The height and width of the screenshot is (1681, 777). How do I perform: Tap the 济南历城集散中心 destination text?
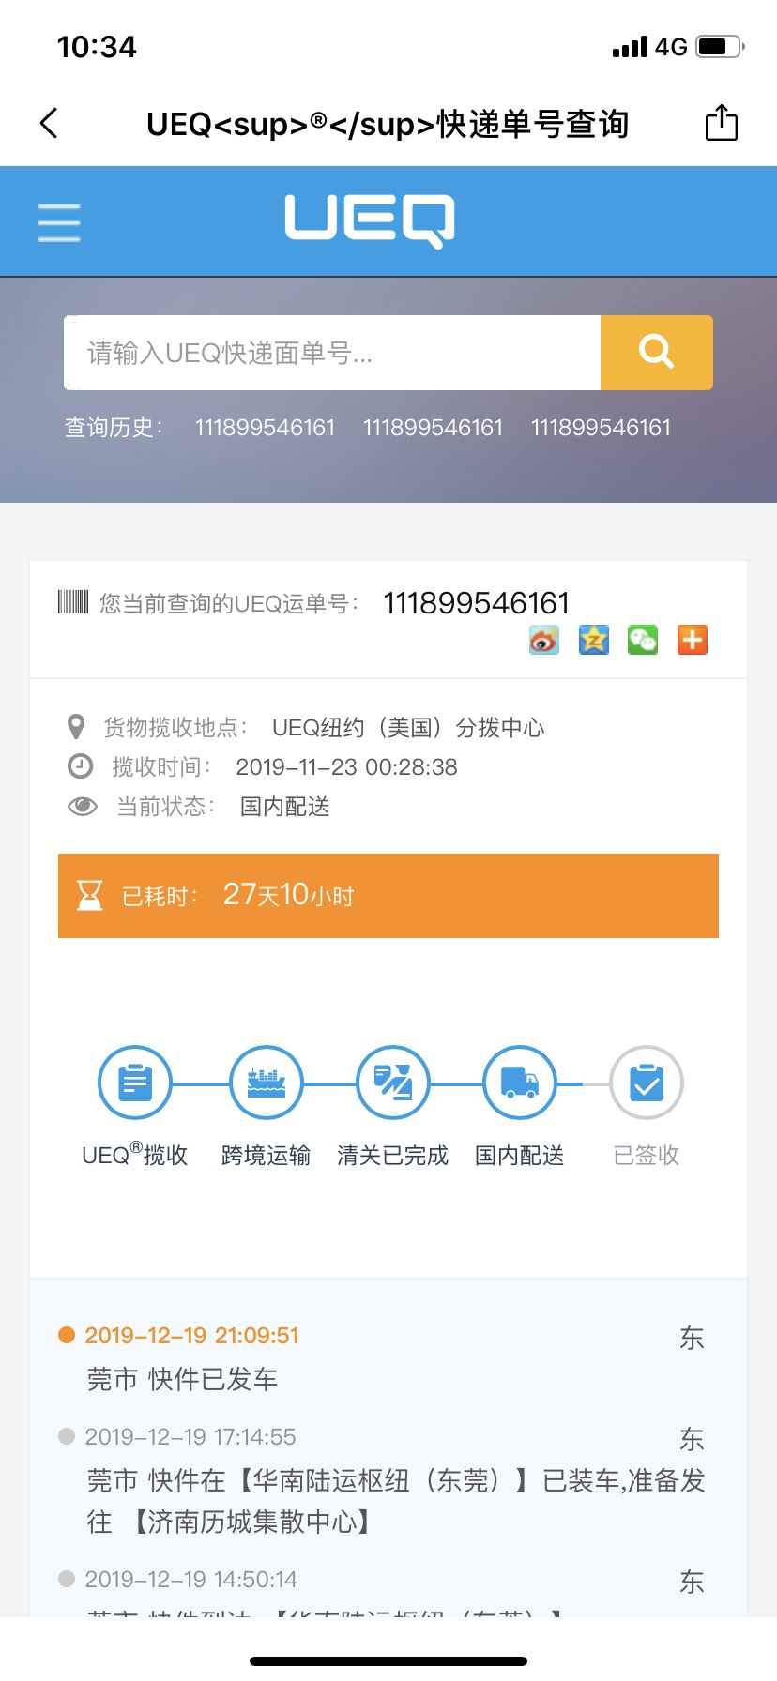251,1521
